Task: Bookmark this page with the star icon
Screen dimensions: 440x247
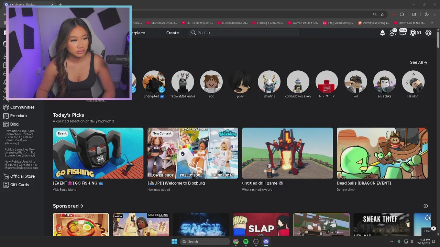Action: coord(382,14)
